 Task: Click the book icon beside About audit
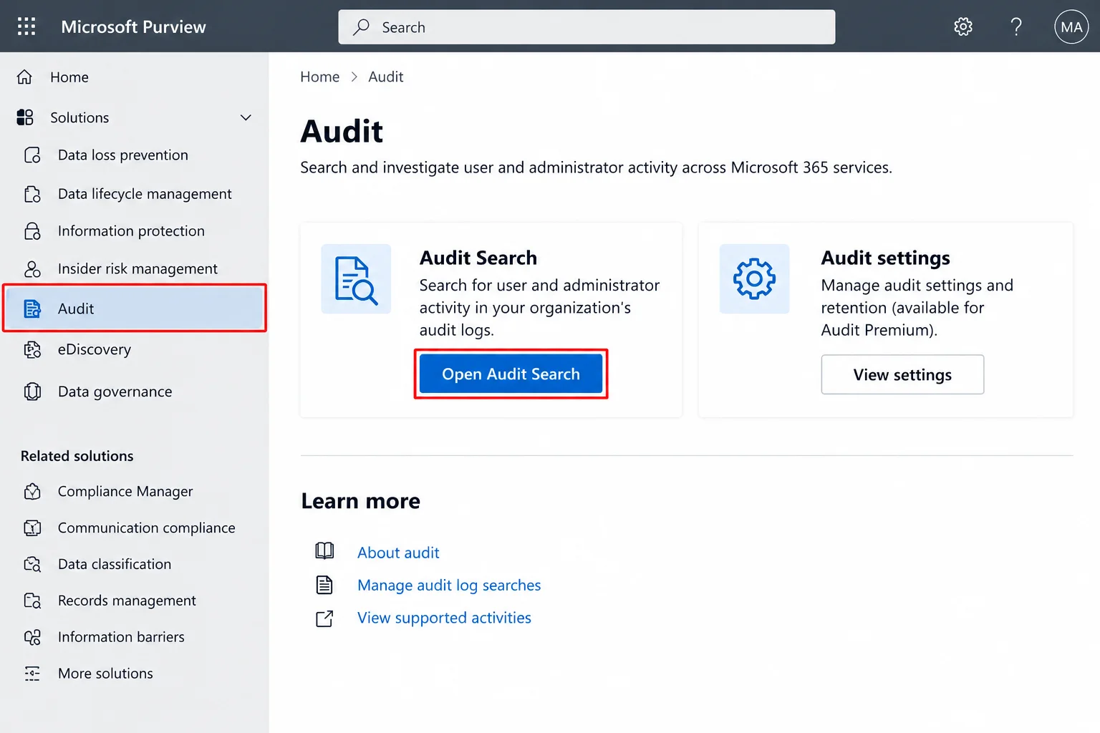pos(324,550)
